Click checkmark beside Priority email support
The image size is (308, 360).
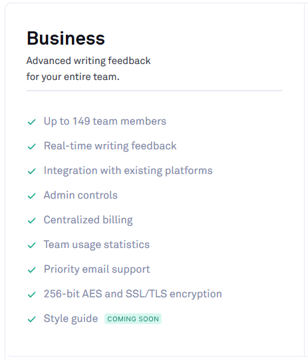(x=32, y=270)
